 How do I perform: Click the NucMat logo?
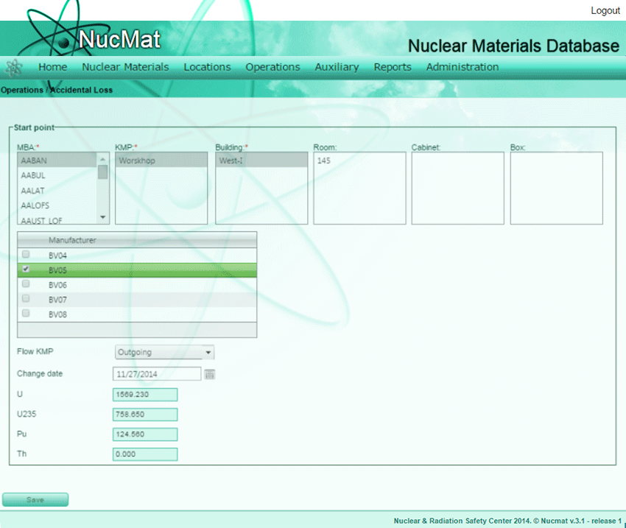point(118,39)
